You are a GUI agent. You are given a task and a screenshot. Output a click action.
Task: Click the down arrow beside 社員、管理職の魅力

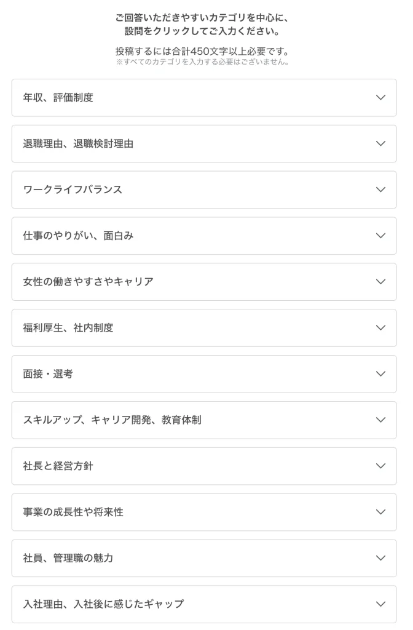pyautogui.click(x=380, y=558)
